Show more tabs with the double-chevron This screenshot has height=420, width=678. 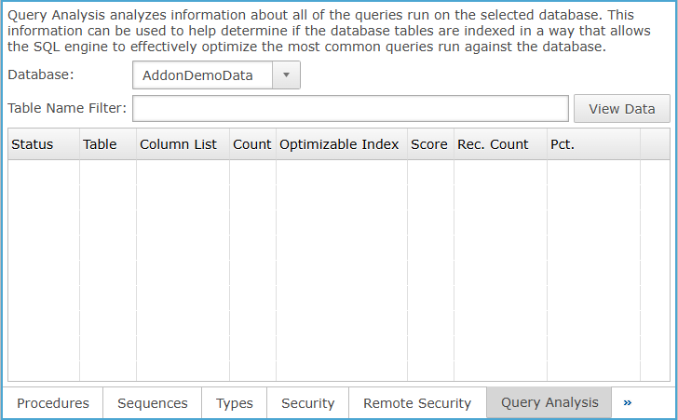click(628, 403)
